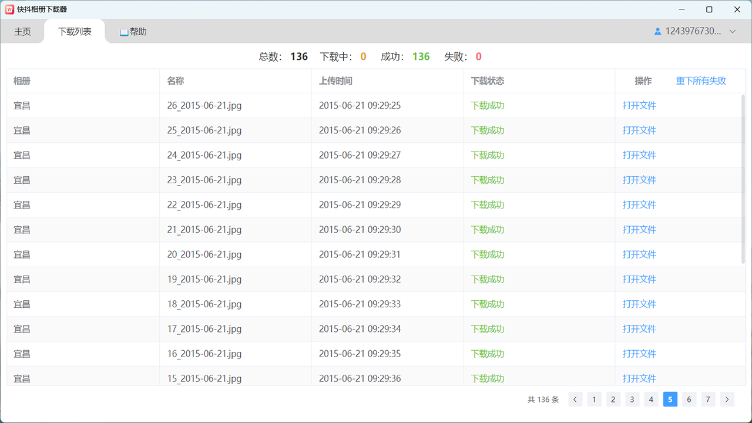Open file for 26_2015-06-21.jpg

click(x=639, y=106)
